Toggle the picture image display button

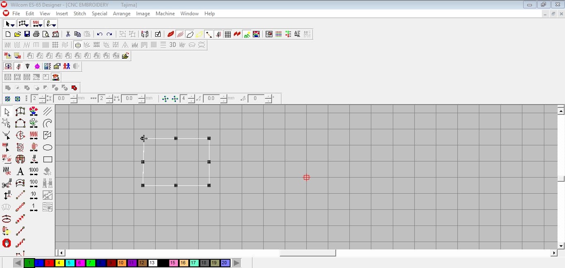pyautogui.click(x=256, y=34)
